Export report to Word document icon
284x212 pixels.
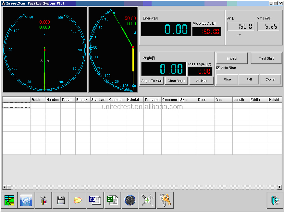coord(95,200)
